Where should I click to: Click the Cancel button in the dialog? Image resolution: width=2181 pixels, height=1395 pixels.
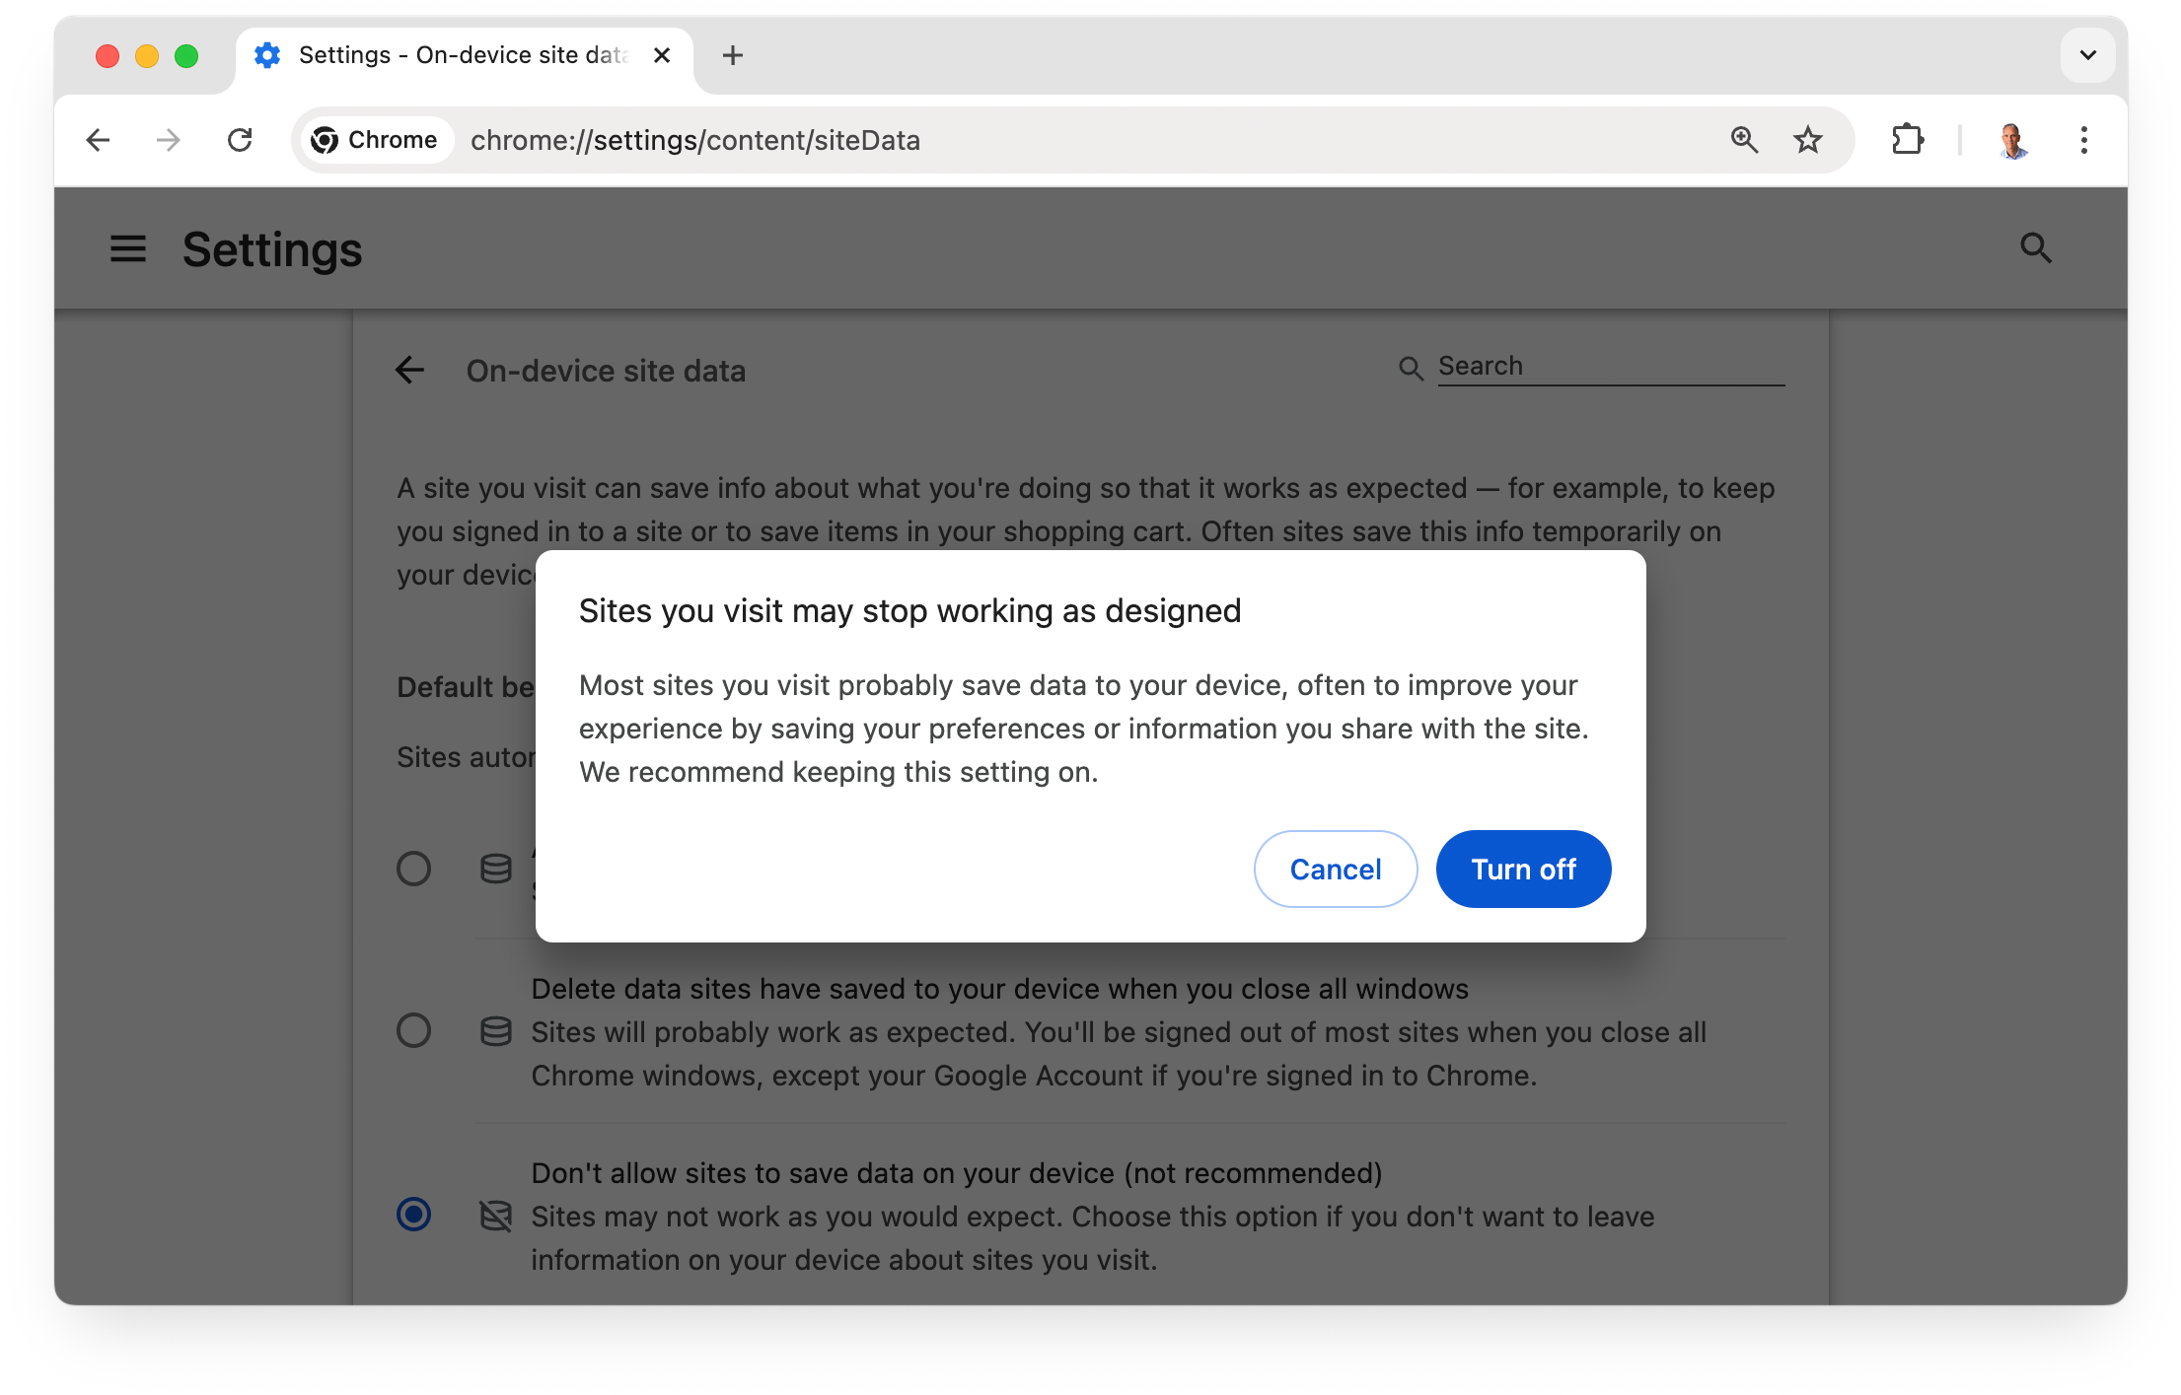(x=1336, y=870)
